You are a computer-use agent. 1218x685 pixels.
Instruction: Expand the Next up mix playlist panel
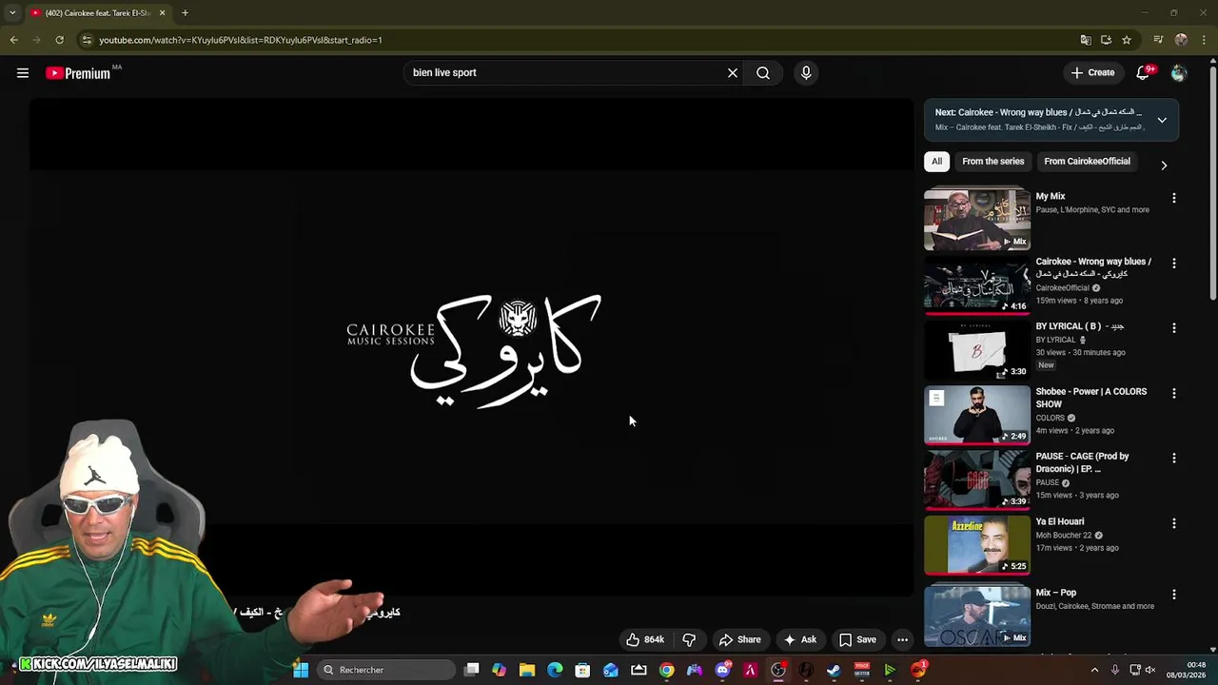[x=1162, y=120]
